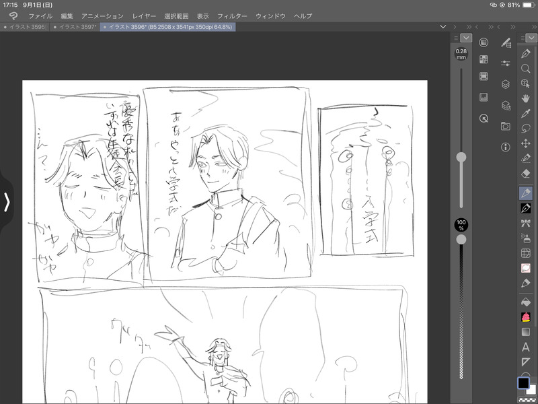The width and height of the screenshot is (538, 404).
Task: Tap the 0.28 mm brush size value
Action: tap(461, 54)
